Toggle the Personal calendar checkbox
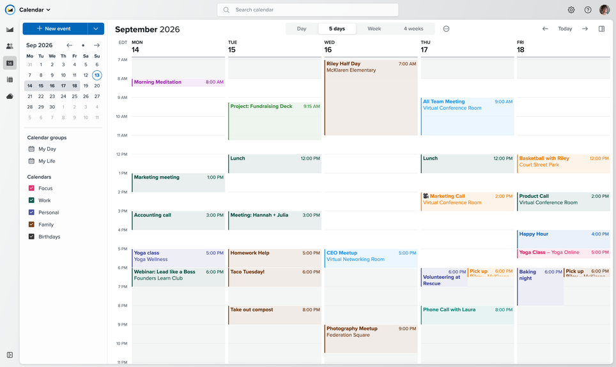This screenshot has height=367, width=616. click(x=31, y=213)
